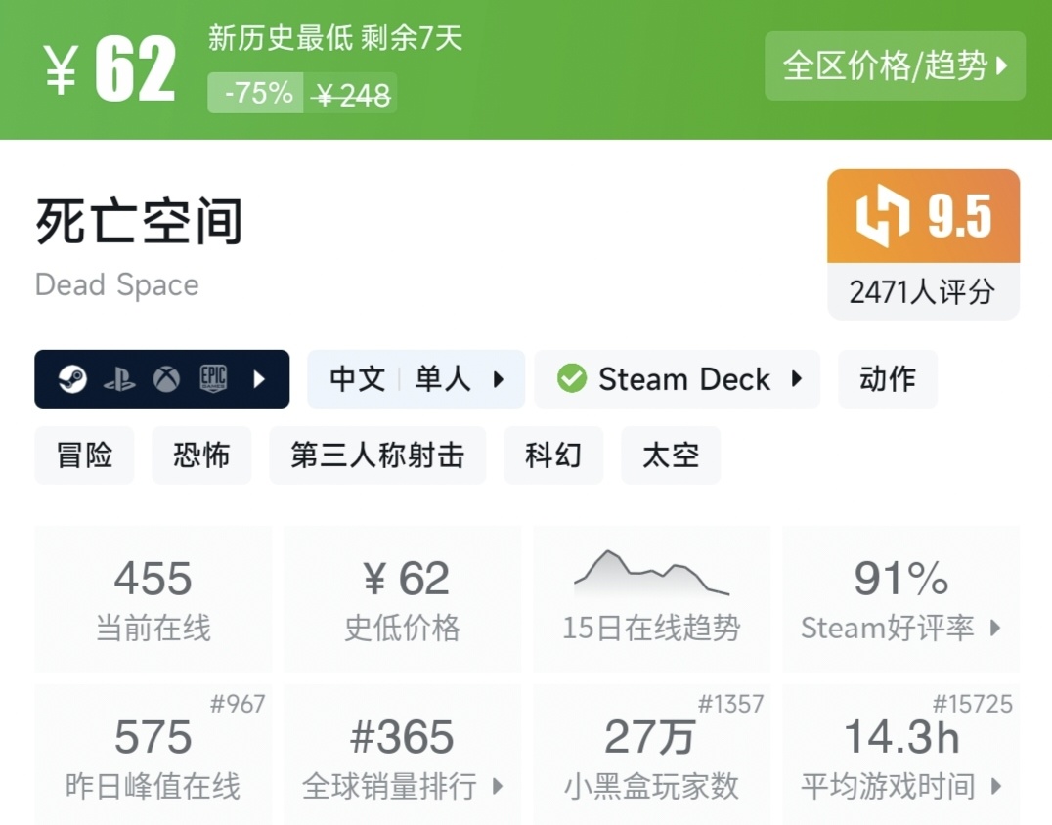Select the 第三人称射击 tag

click(x=377, y=456)
